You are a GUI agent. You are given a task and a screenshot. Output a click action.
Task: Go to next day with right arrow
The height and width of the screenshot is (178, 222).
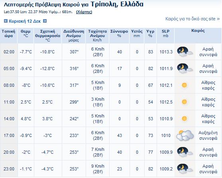pyautogui.click(x=45, y=21)
